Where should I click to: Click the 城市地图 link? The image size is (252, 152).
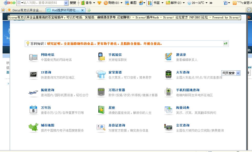click(48, 125)
